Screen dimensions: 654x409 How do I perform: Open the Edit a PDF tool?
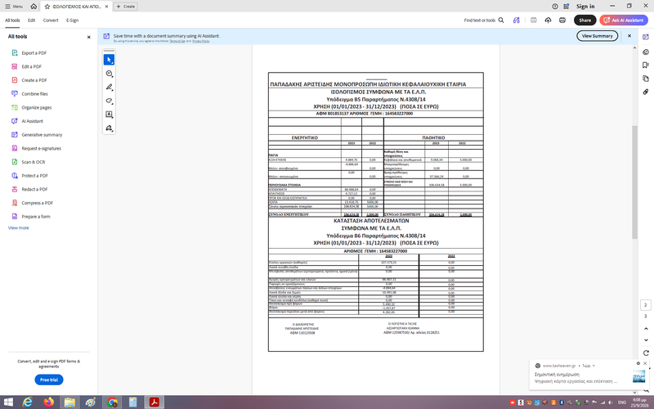point(26,66)
